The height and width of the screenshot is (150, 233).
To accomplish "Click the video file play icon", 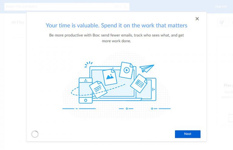I will pos(127,70).
